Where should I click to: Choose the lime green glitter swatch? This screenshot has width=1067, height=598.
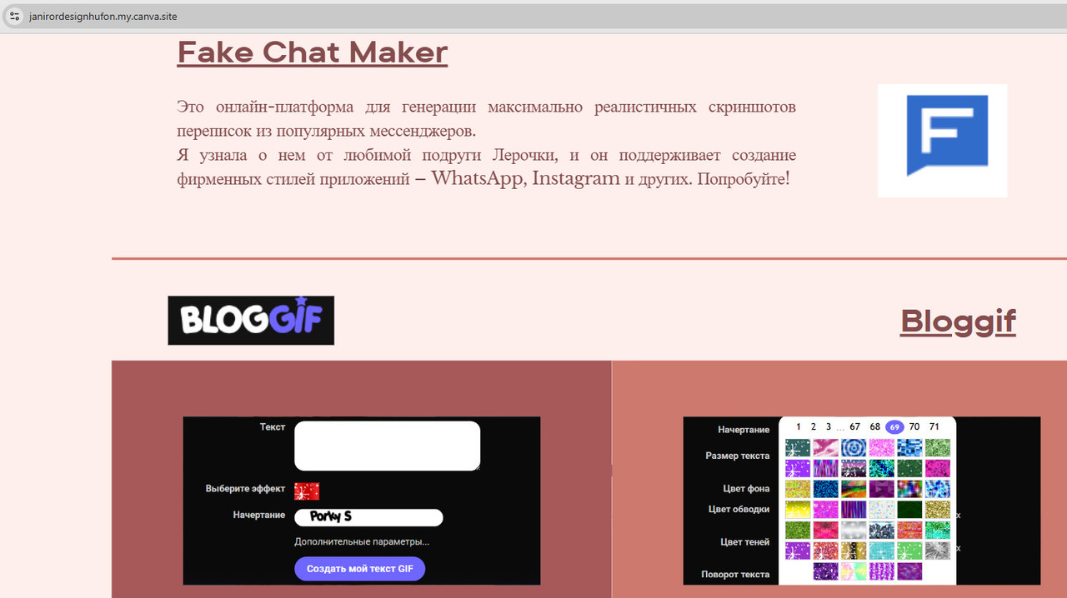(x=798, y=530)
